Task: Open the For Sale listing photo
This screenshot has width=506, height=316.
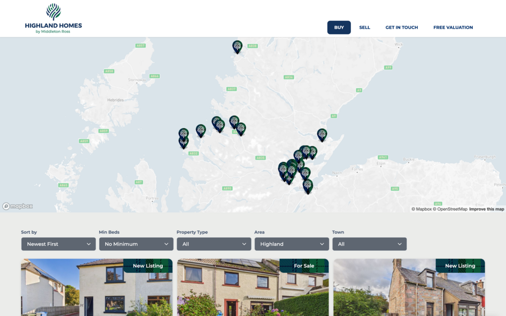Action: pos(253,287)
